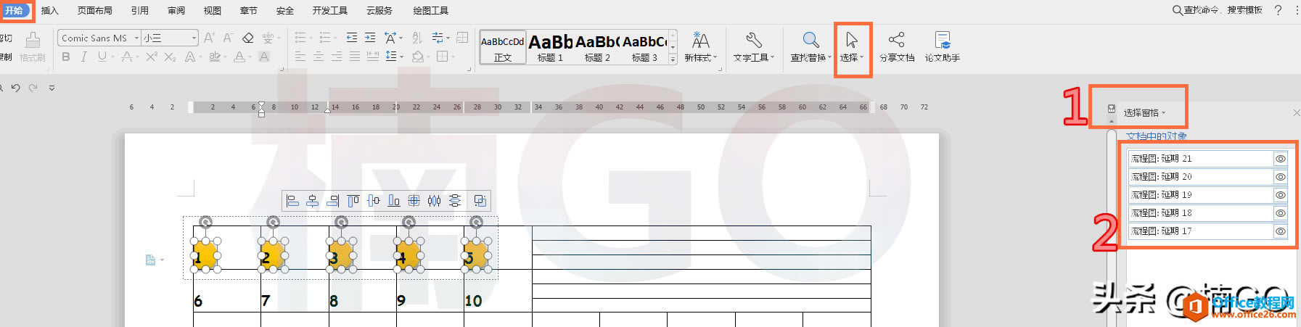Justify paragraph text

click(x=355, y=57)
